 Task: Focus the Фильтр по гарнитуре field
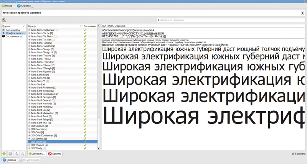click(231, 20)
